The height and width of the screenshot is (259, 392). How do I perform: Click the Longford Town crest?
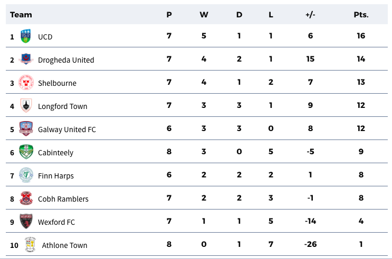26,105
